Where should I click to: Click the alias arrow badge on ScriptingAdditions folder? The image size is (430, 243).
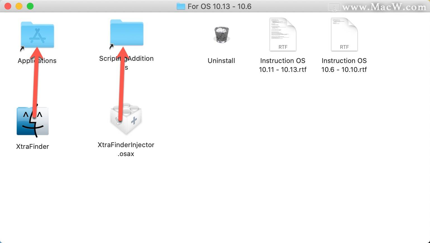111,46
